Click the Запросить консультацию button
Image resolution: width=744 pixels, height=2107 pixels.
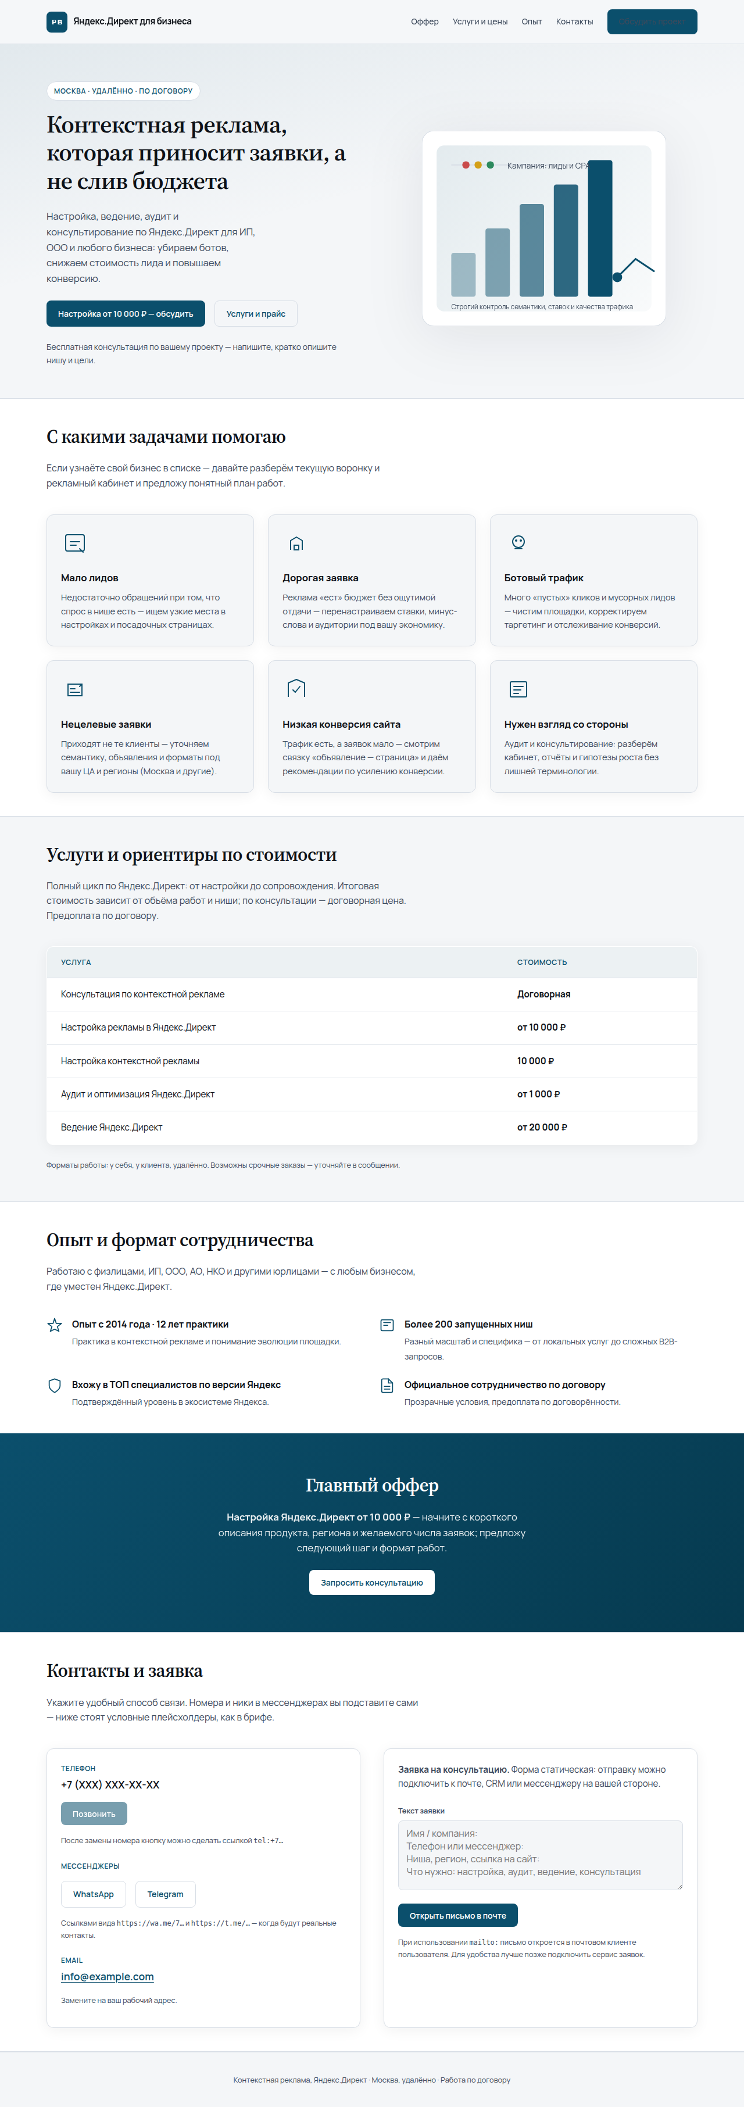pos(372,1583)
